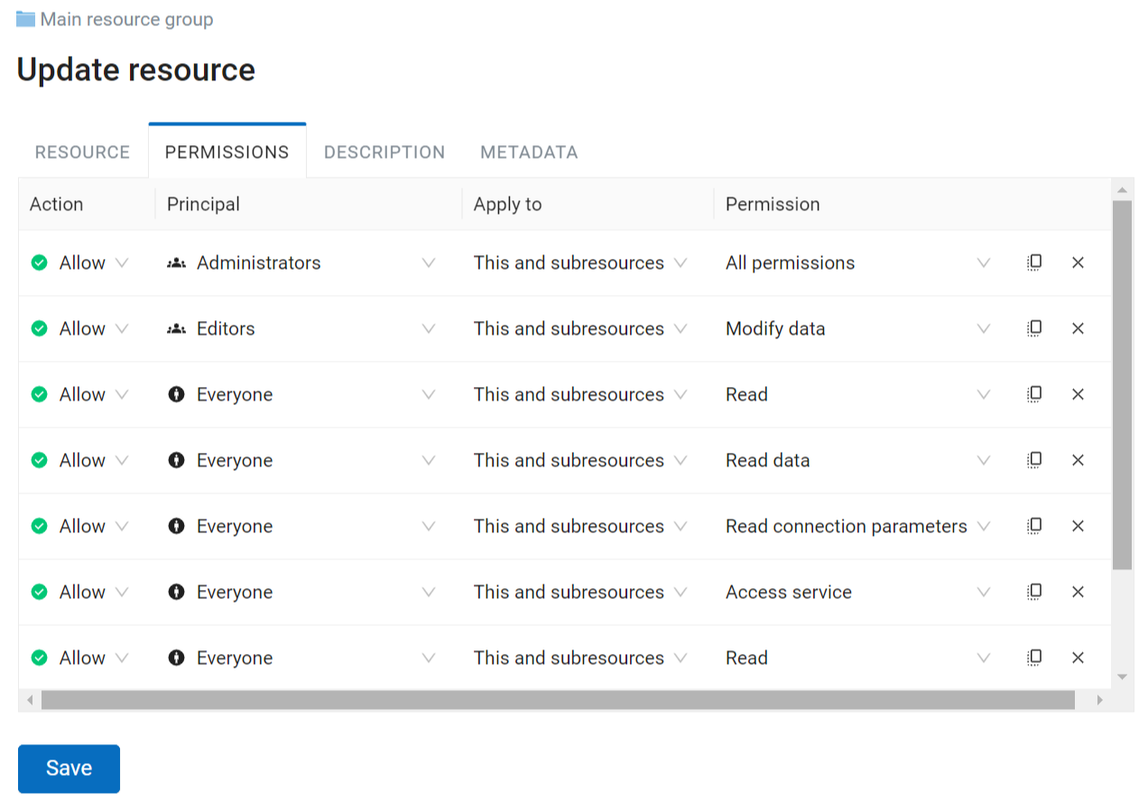Click the horizontal scrollbar thumb below the table

click(x=558, y=700)
